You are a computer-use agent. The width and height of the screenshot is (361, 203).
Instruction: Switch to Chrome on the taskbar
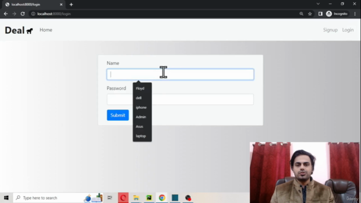tap(162, 198)
